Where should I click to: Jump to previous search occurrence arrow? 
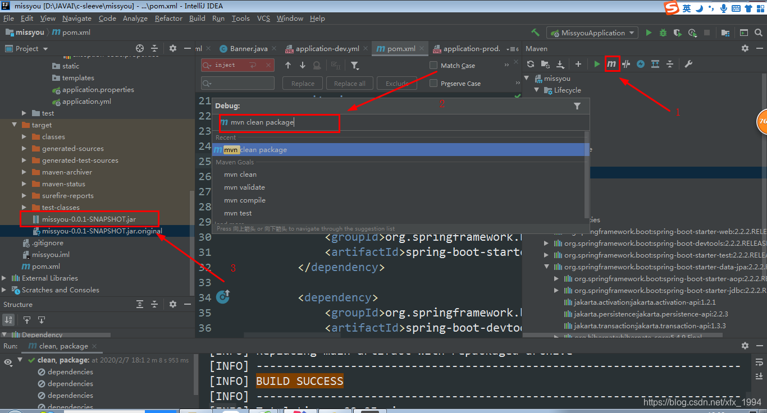point(288,65)
